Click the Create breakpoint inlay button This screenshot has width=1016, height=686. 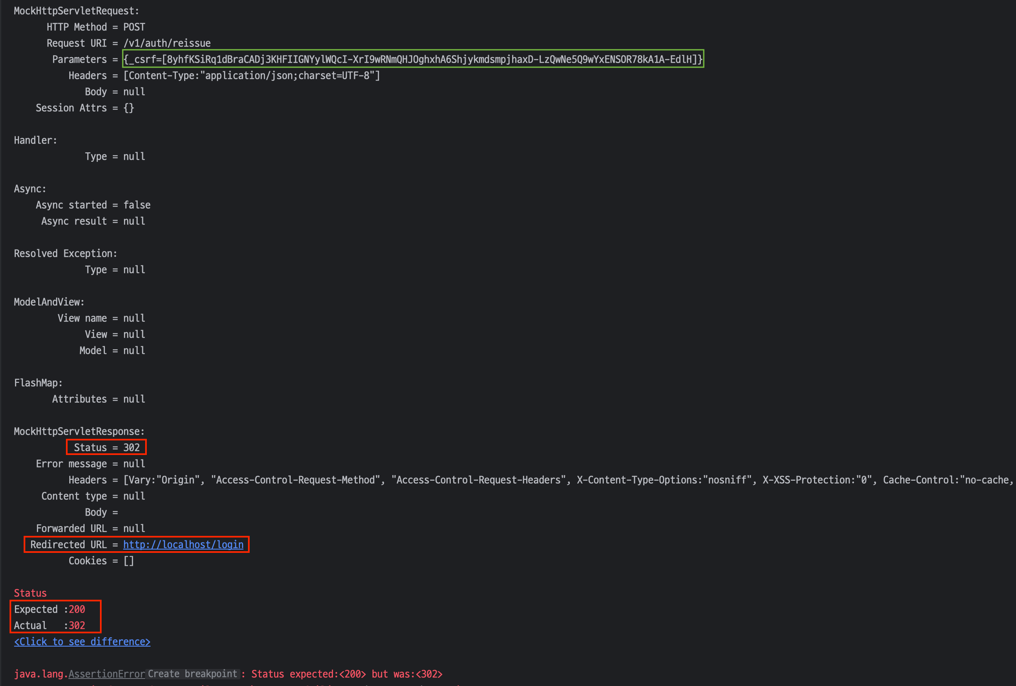tap(192, 674)
